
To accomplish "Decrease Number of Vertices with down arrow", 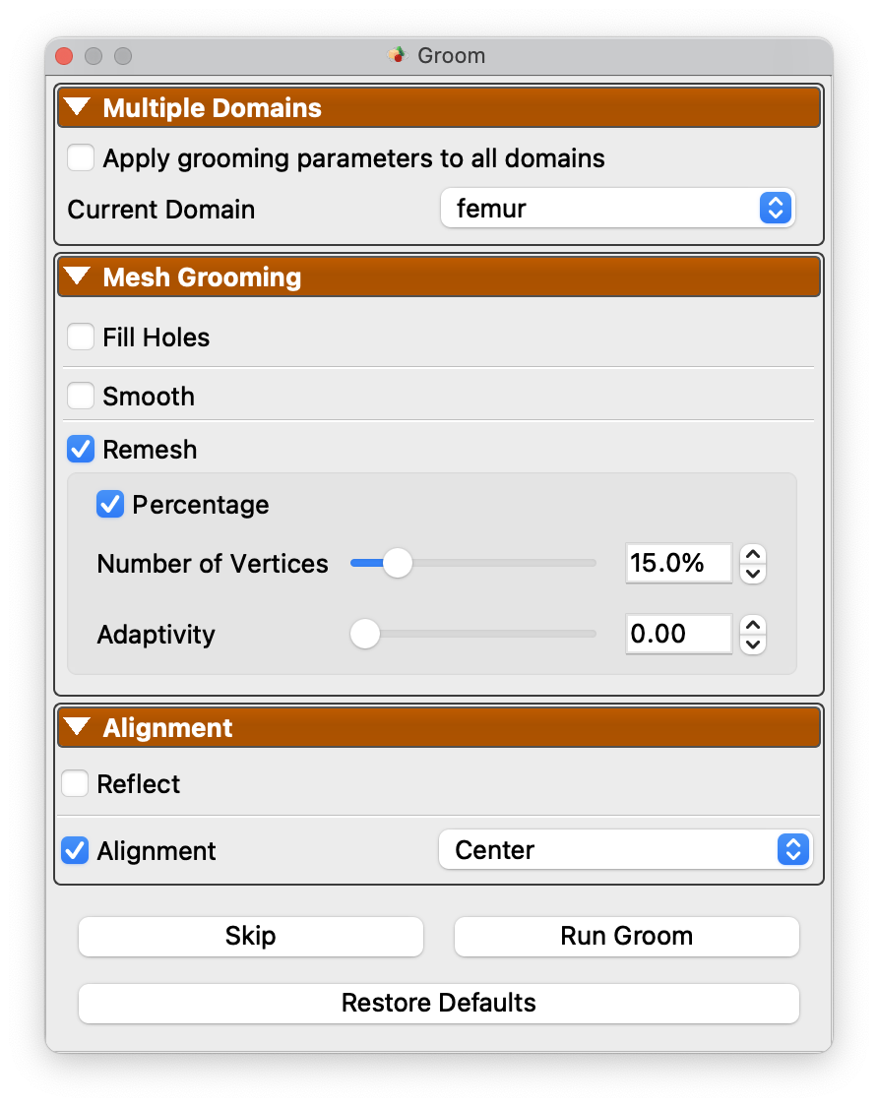I will [753, 573].
